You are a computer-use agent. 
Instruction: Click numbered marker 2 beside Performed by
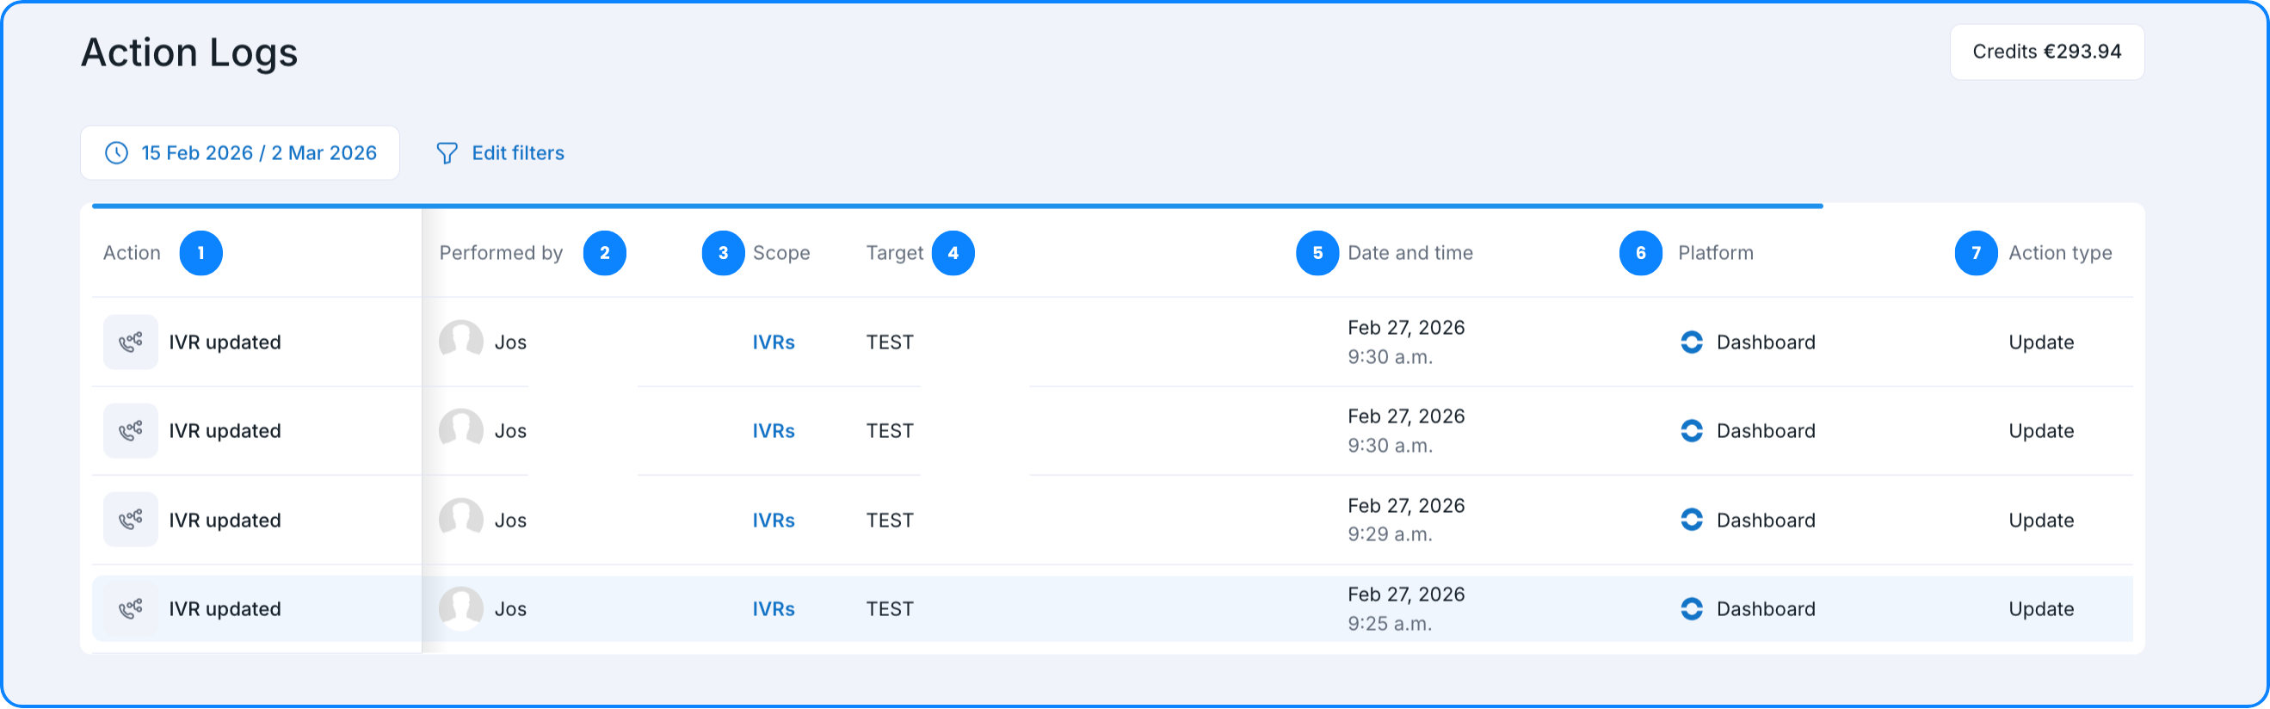(x=605, y=254)
